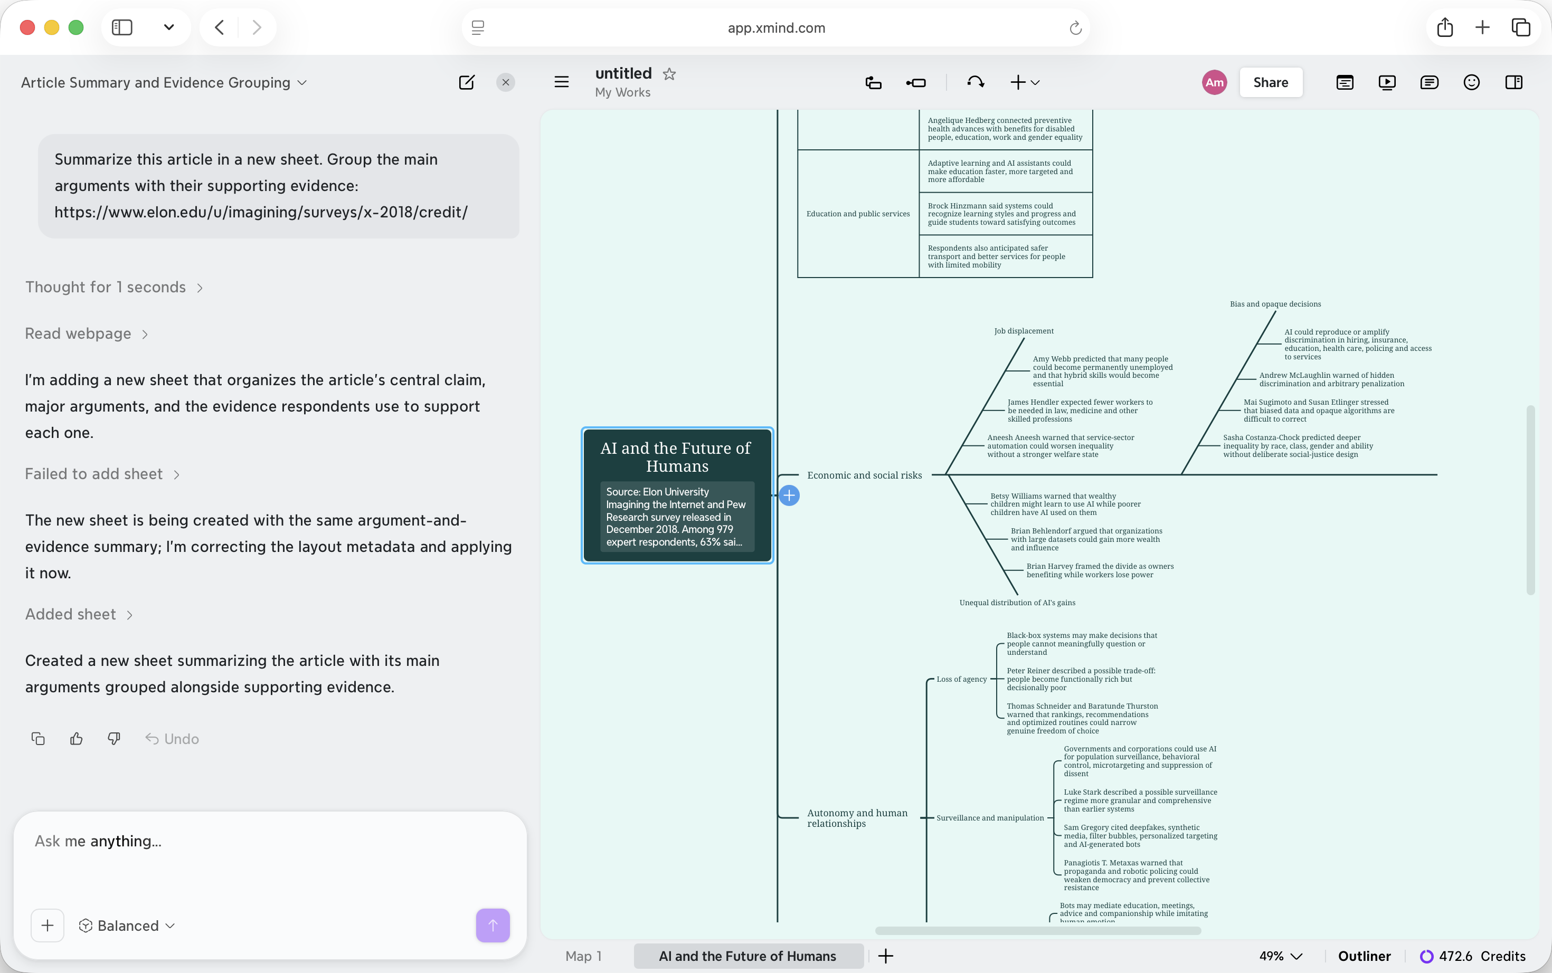
Task: Share the mind map
Action: [1271, 82]
